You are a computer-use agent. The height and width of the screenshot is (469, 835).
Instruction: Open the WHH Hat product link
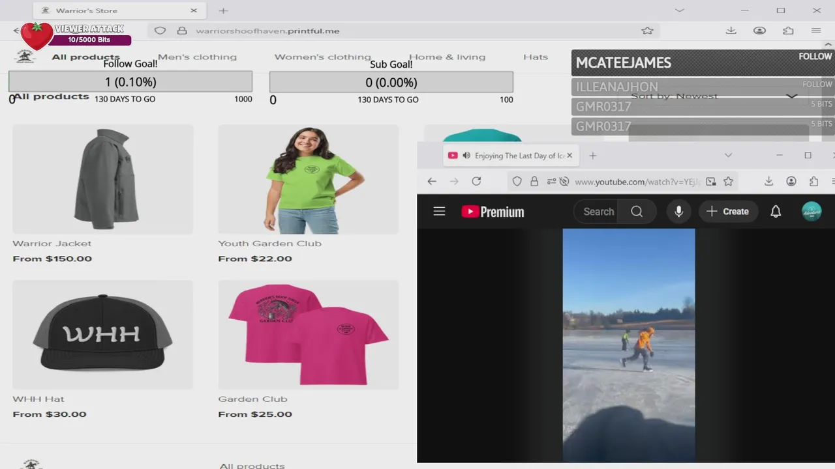38,399
